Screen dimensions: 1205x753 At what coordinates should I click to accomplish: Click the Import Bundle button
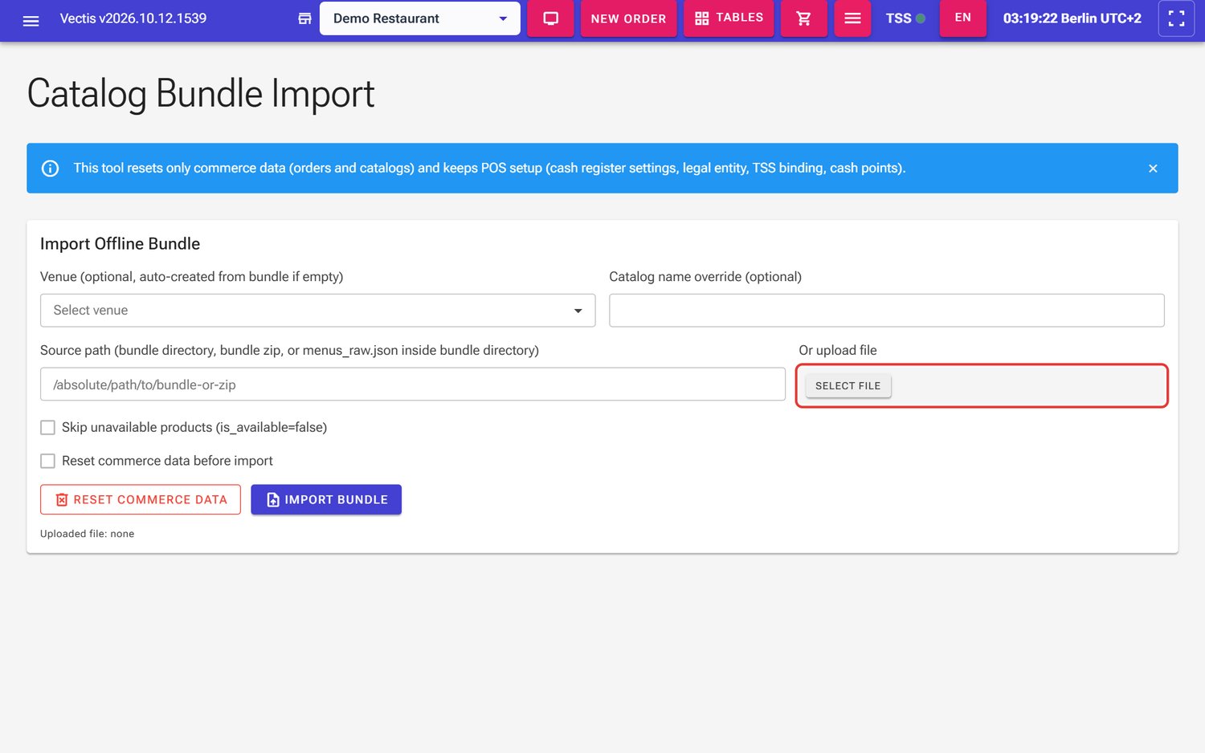326,499
